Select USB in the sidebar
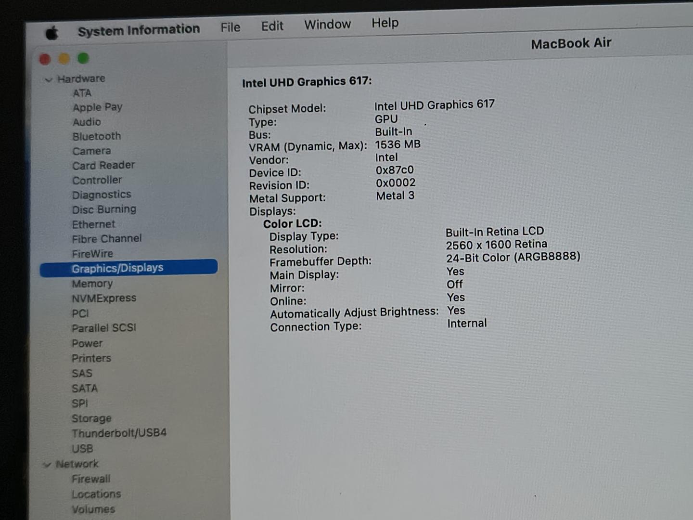 (x=82, y=449)
